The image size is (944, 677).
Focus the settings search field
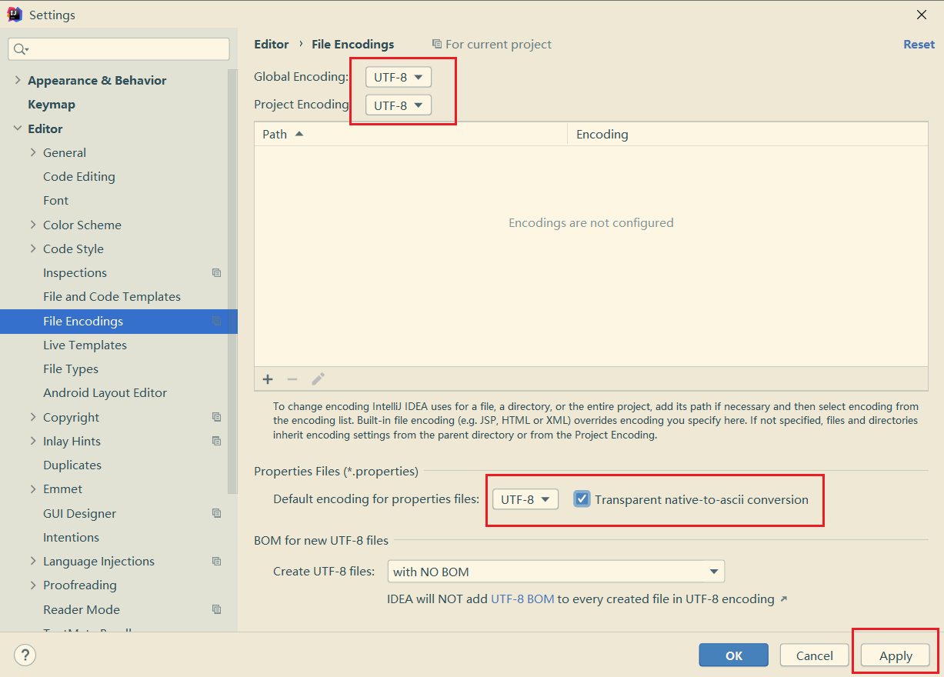pyautogui.click(x=118, y=49)
